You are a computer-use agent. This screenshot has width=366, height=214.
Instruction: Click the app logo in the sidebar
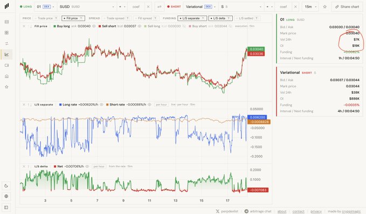6,6
